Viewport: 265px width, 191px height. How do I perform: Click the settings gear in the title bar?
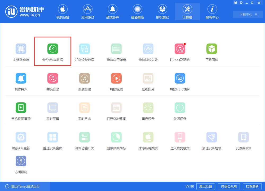[x=241, y=3]
